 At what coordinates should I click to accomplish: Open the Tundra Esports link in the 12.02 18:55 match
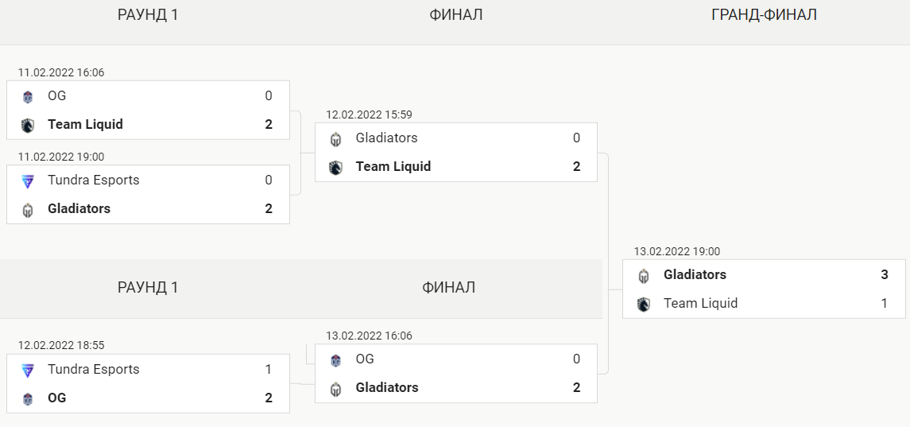coord(94,370)
